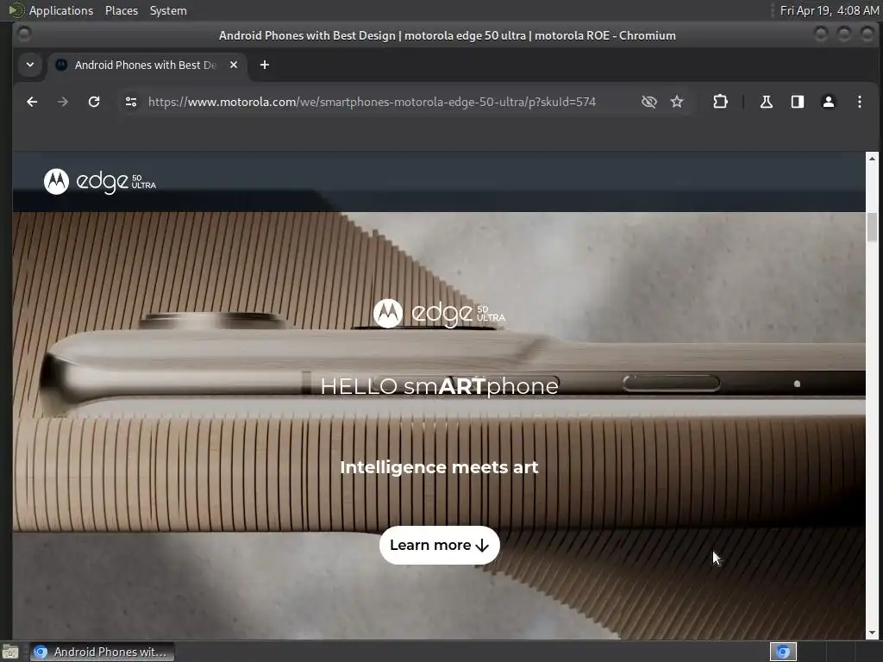Click the scrollbar down arrow

click(872, 633)
